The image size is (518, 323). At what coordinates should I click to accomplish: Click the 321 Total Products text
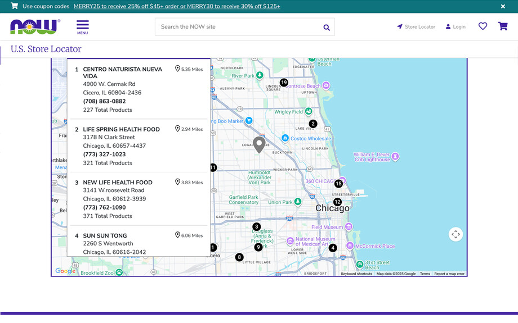tap(108, 163)
